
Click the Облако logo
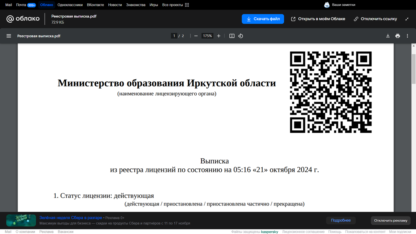point(23,19)
